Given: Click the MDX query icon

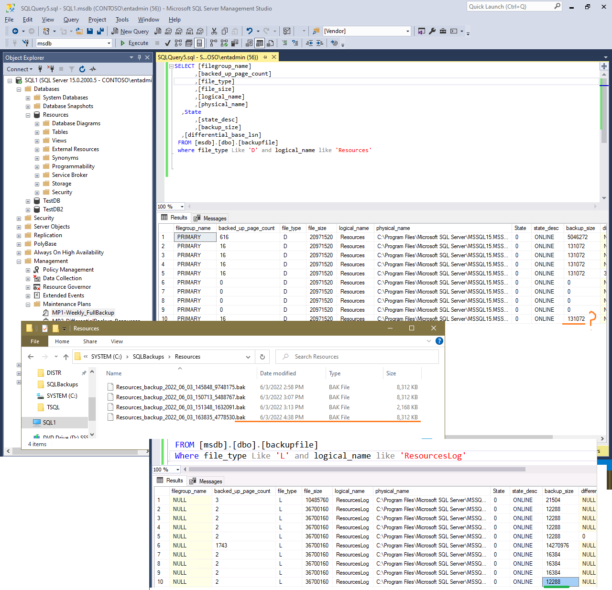Looking at the screenshot, I should [x=168, y=31].
